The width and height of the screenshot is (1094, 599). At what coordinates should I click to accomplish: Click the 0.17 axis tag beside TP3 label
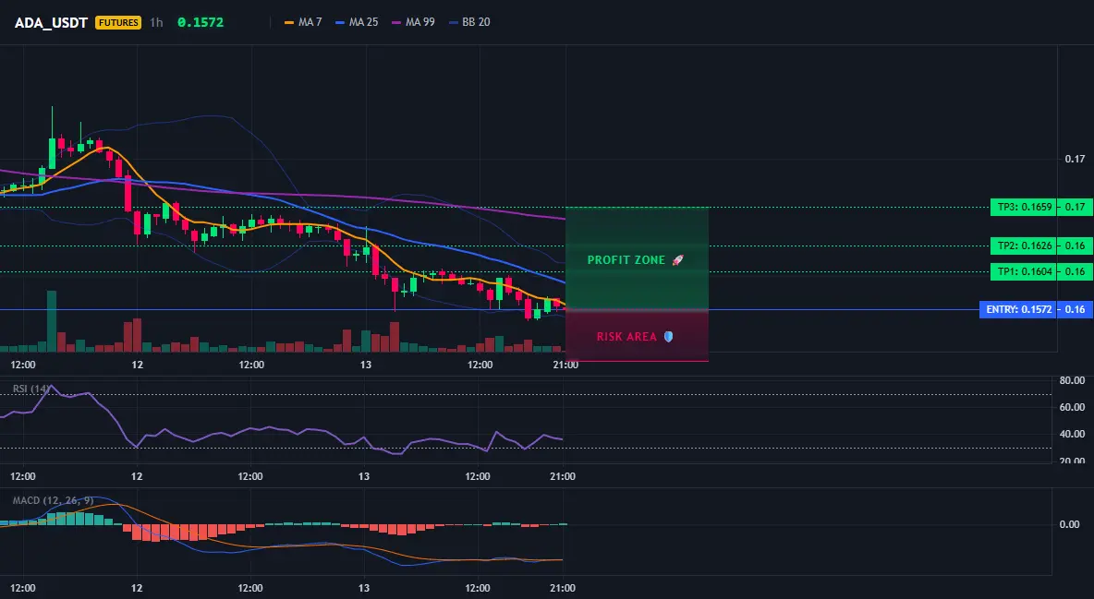pyautogui.click(x=1076, y=207)
